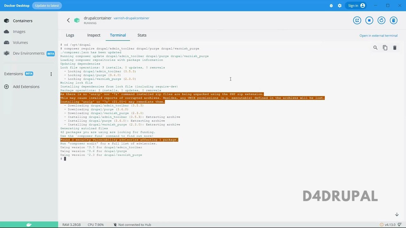Click the Containers sidebar icon

point(7,21)
